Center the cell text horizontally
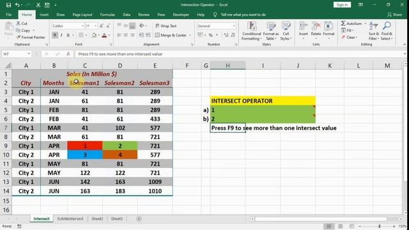This screenshot has height=230, width=409. tap(126, 35)
